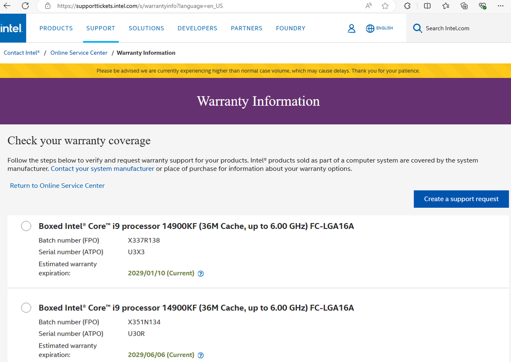Go to Online Service Center breadcrumb
This screenshot has width=511, height=362.
tap(79, 52)
